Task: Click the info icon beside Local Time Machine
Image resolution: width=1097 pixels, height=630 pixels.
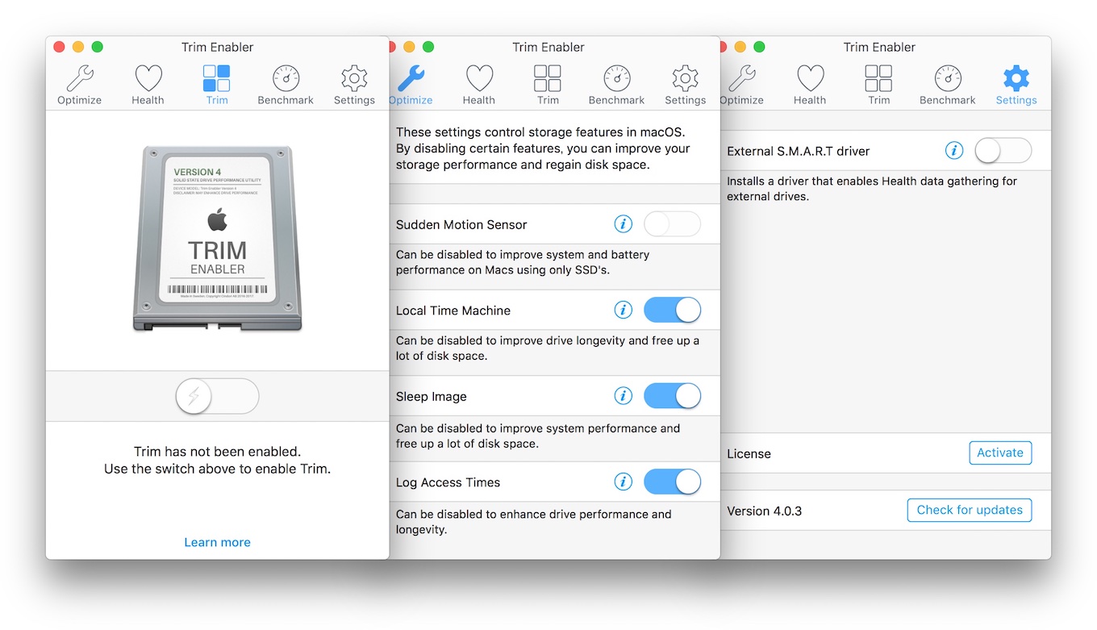Action: click(x=623, y=310)
